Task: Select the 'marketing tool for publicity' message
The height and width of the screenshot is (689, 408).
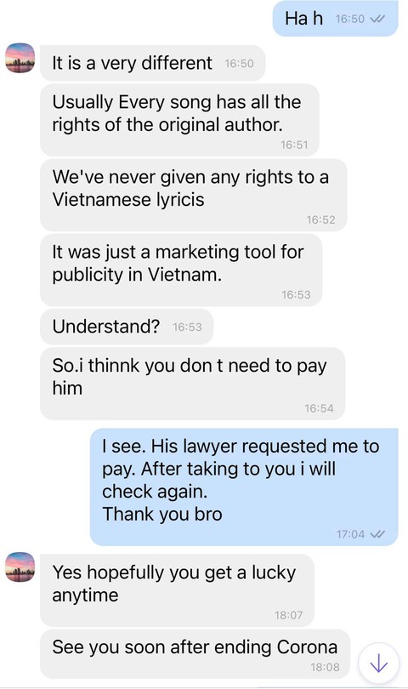Action: [181, 270]
